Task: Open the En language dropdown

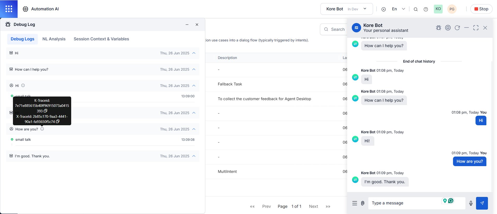Action: pyautogui.click(x=398, y=9)
